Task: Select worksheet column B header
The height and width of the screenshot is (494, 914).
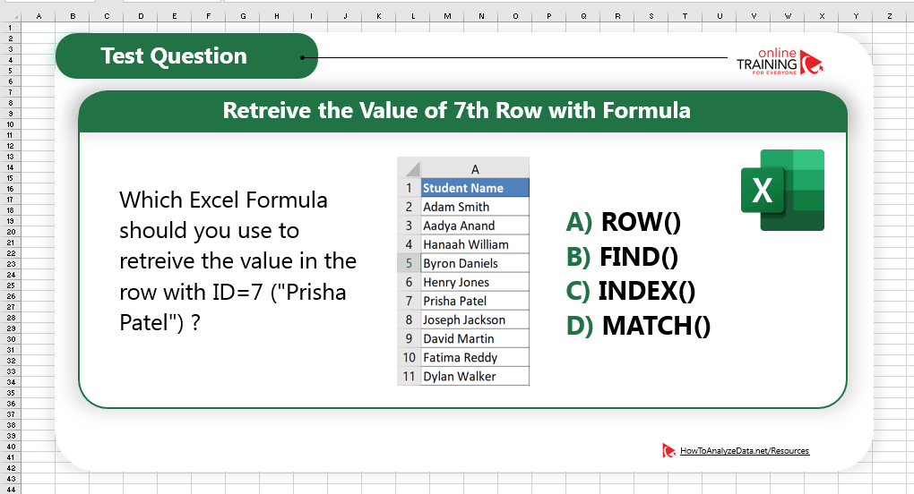Action: pos(73,16)
